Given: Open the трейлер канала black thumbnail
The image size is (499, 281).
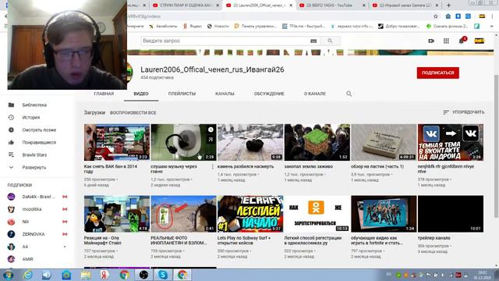Looking at the screenshot, I should (x=451, y=214).
